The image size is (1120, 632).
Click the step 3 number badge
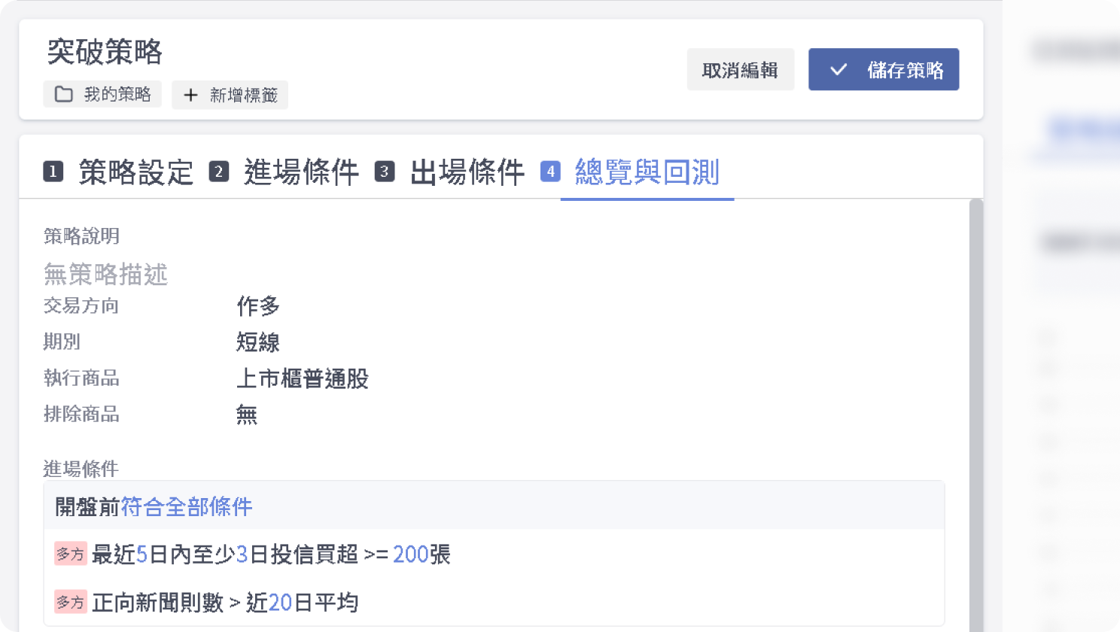(385, 172)
